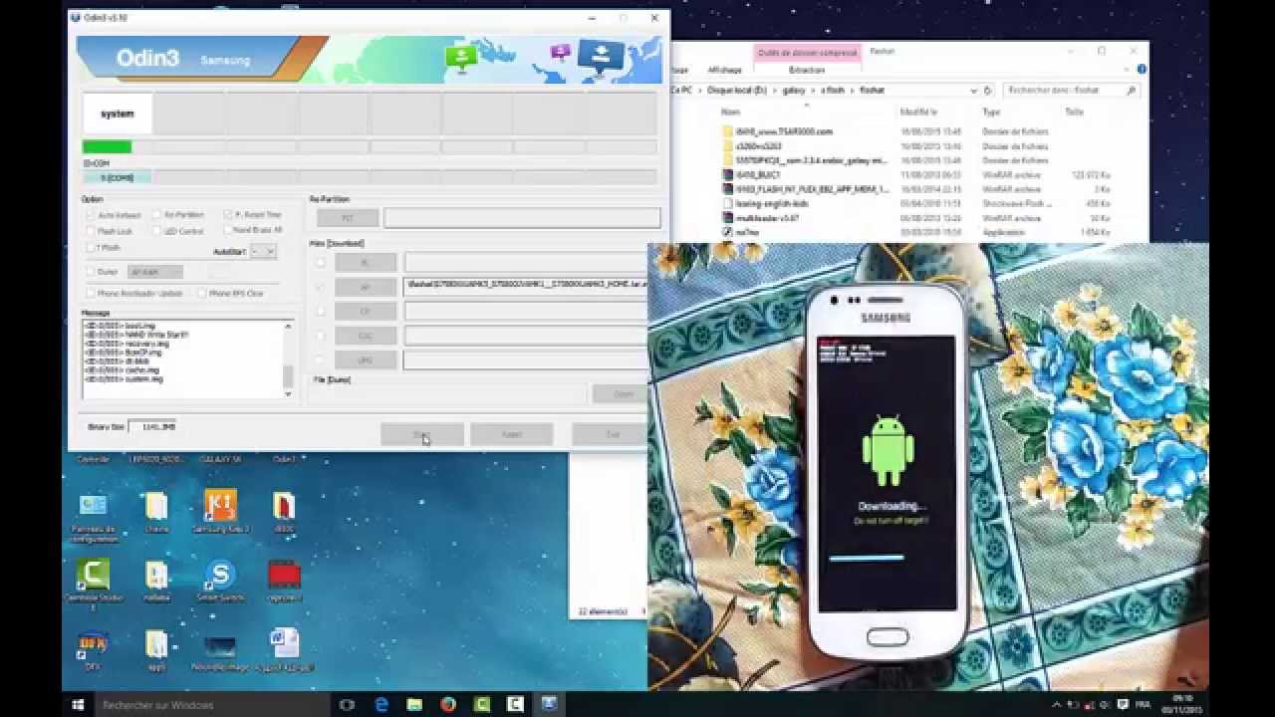This screenshot has height=717, width=1275.
Task: Click the Explorer help icon
Action: point(1142,70)
